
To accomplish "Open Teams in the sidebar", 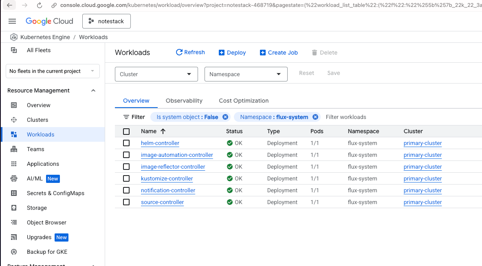I will pos(36,149).
